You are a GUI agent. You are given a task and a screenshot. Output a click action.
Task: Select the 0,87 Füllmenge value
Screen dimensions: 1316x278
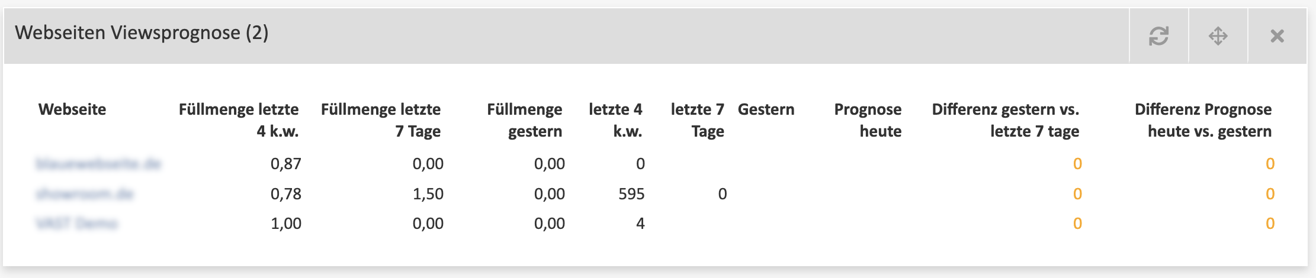[286, 164]
